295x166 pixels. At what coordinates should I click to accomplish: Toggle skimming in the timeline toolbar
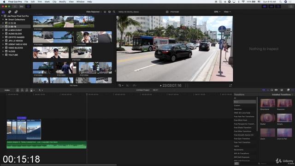264,90
